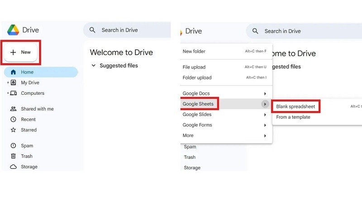This screenshot has height=203, width=362.
Task: Collapse the Suggested files chevron
Action: coord(94,65)
